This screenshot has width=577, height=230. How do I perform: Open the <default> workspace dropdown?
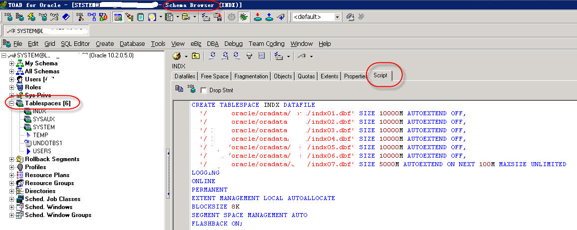(338, 17)
